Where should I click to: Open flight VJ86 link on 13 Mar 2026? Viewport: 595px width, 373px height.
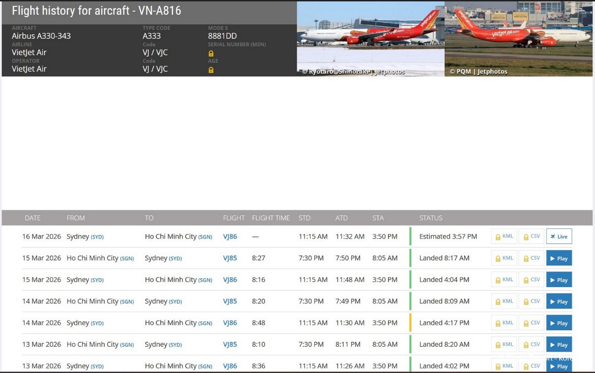click(230, 366)
